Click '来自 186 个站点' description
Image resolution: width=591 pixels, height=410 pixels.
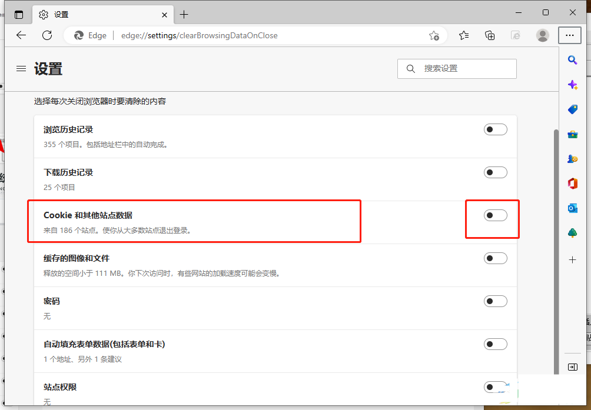tap(118, 231)
